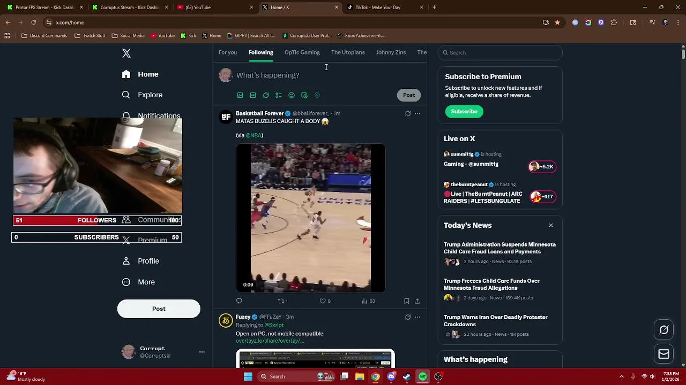Open Chrome apps grid in bookmarks bar
686x385 pixels.
[x=7, y=36]
